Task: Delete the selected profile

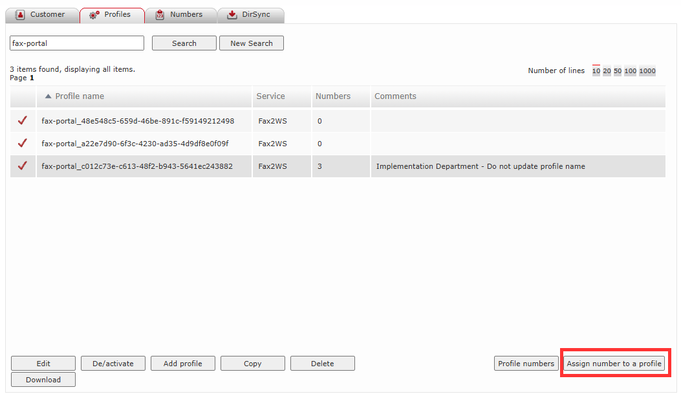Action: [322, 363]
